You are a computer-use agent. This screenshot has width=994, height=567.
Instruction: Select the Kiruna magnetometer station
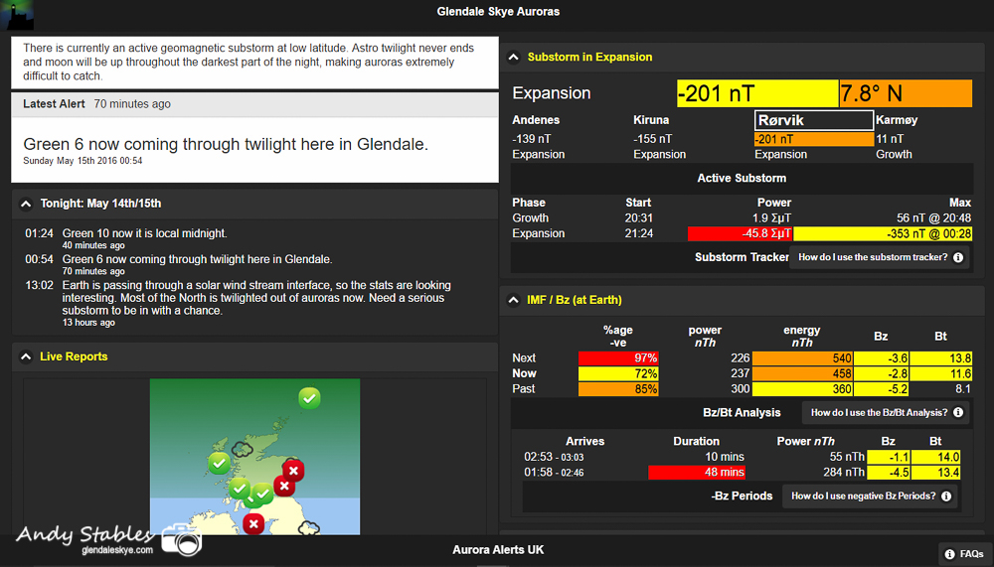point(651,120)
